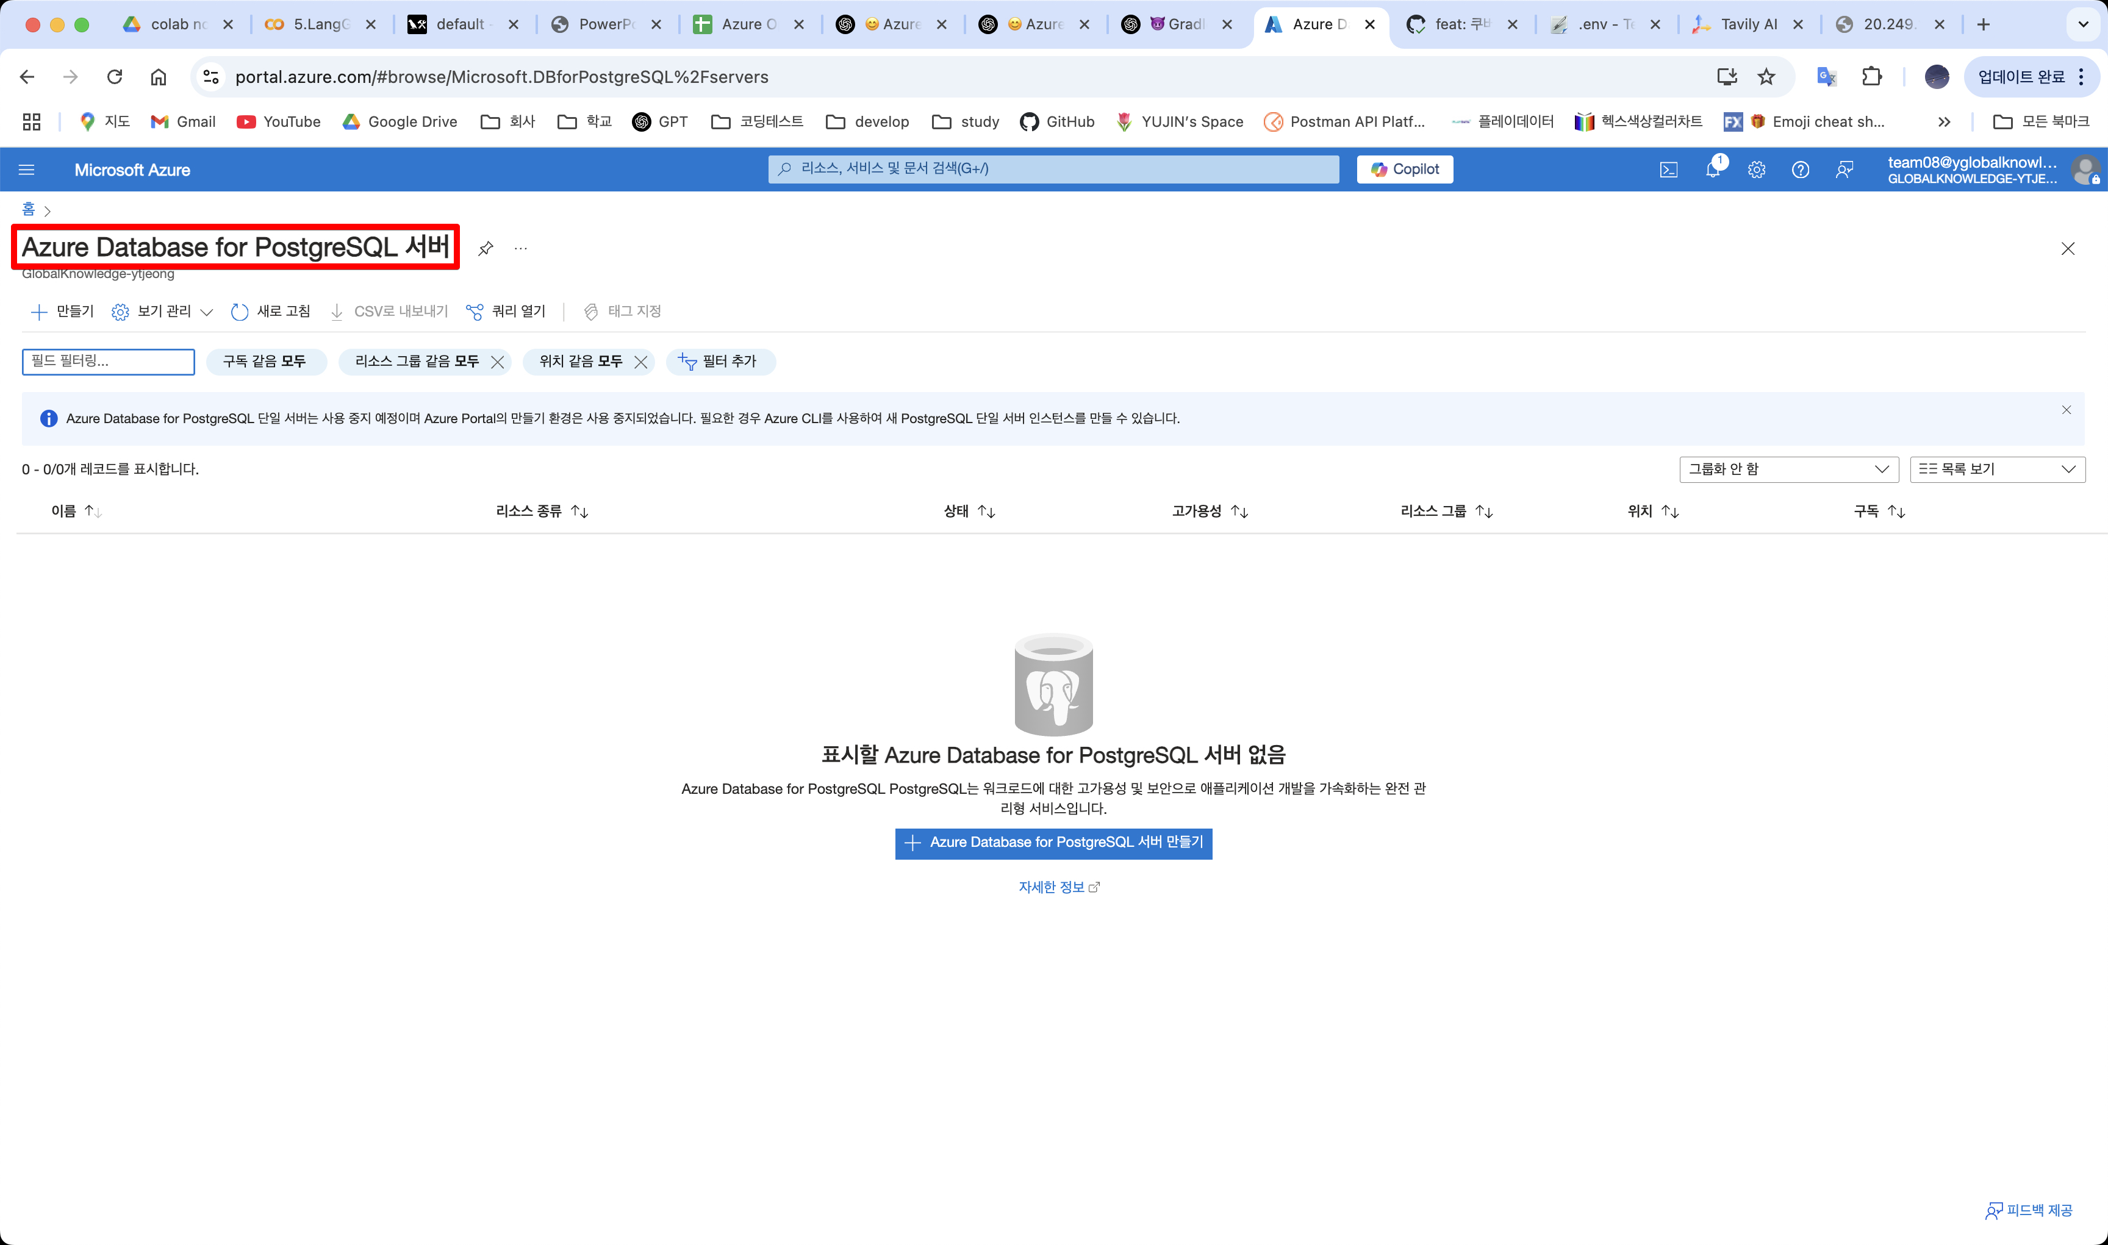Sort by 구독 column header
Image resolution: width=2108 pixels, height=1245 pixels.
(1880, 511)
